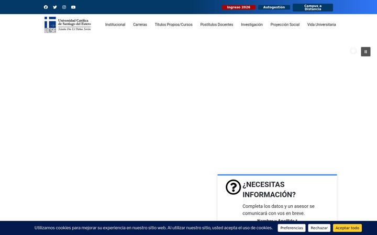Image resolution: width=377 pixels, height=235 pixels.
Task: Open Vida Universitaria menu
Action: click(321, 25)
